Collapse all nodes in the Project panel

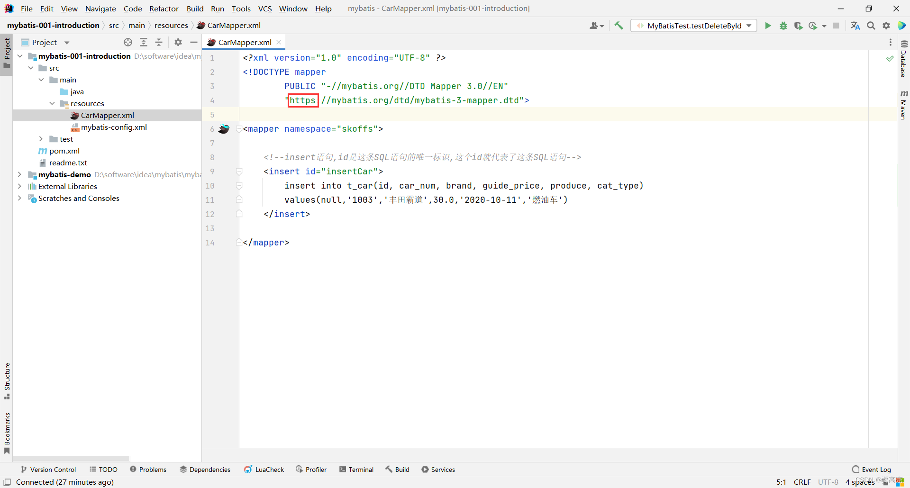point(159,42)
